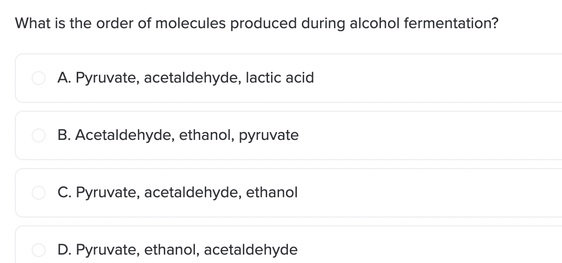This screenshot has width=562, height=263.
Task: Choose the radio circle beside option C
Action: pos(39,193)
